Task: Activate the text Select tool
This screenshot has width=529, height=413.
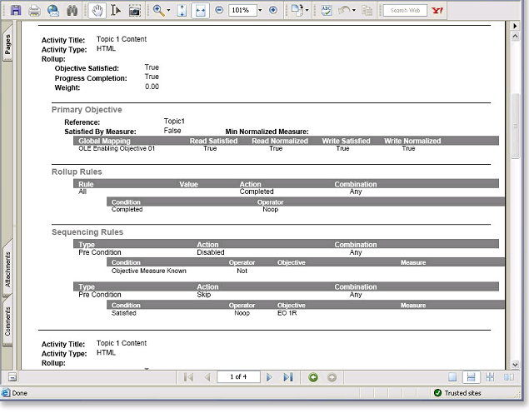Action: coord(116,11)
